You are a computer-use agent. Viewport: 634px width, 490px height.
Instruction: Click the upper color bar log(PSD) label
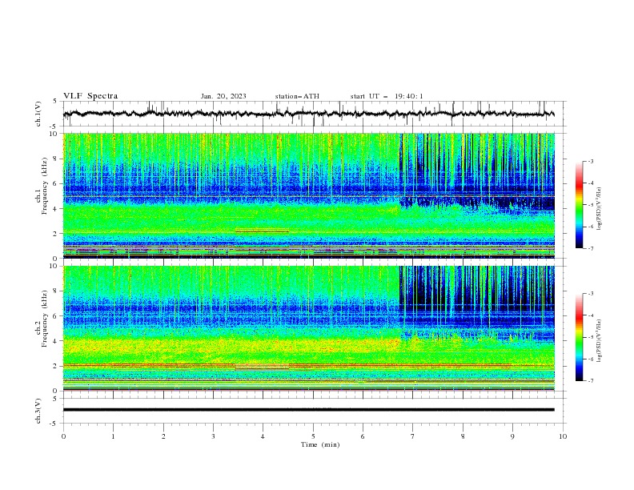click(599, 209)
